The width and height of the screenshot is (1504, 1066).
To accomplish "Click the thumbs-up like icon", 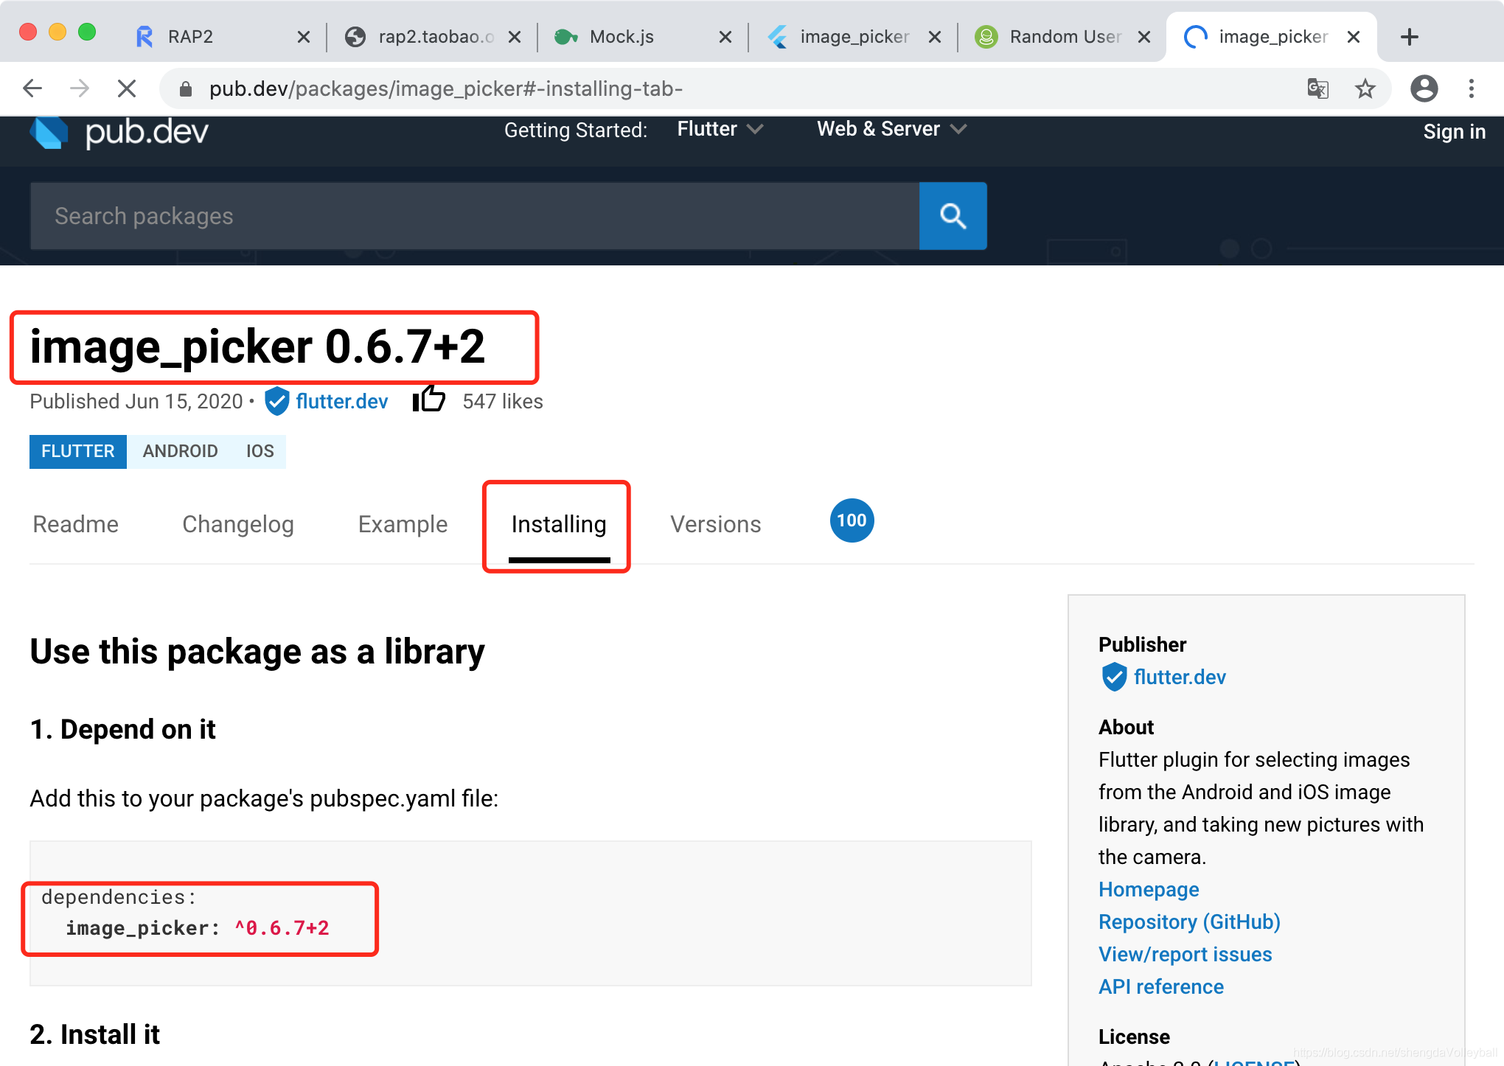I will click(428, 400).
